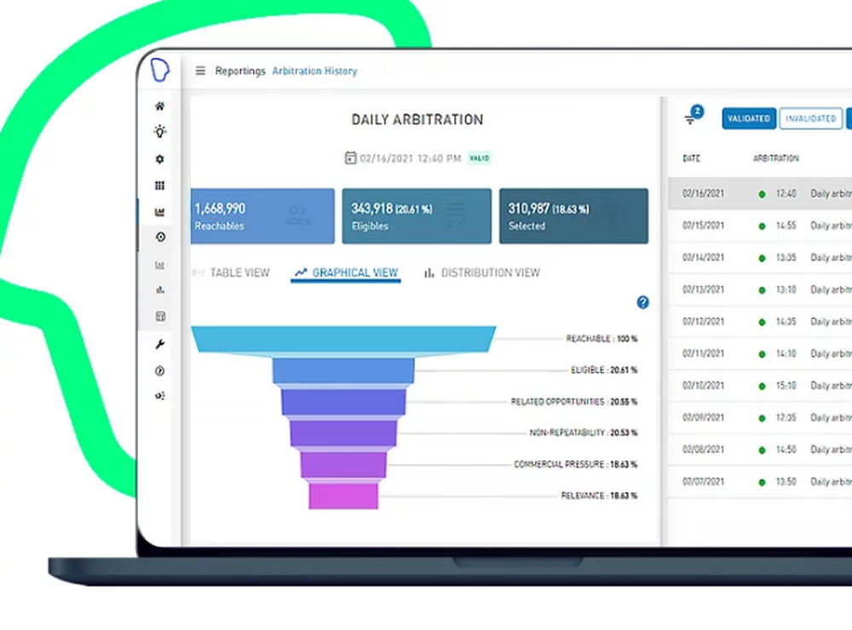Click the Arbitration History breadcrumb
This screenshot has width=852, height=630.
click(314, 72)
